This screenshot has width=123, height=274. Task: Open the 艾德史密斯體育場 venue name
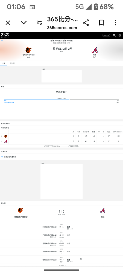(x=10, y=157)
